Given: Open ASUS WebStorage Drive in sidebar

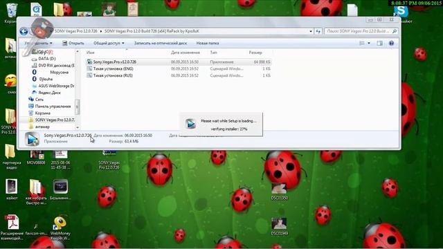Looking at the screenshot, I should pyautogui.click(x=53, y=86).
